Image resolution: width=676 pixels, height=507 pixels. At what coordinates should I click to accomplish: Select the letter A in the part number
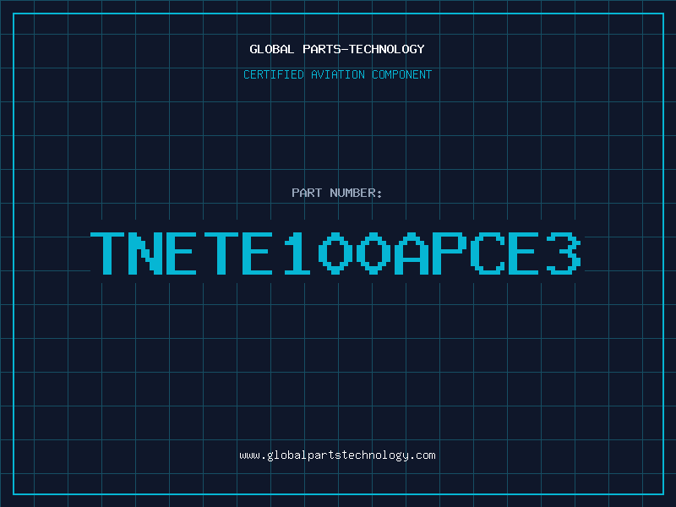[414, 253]
